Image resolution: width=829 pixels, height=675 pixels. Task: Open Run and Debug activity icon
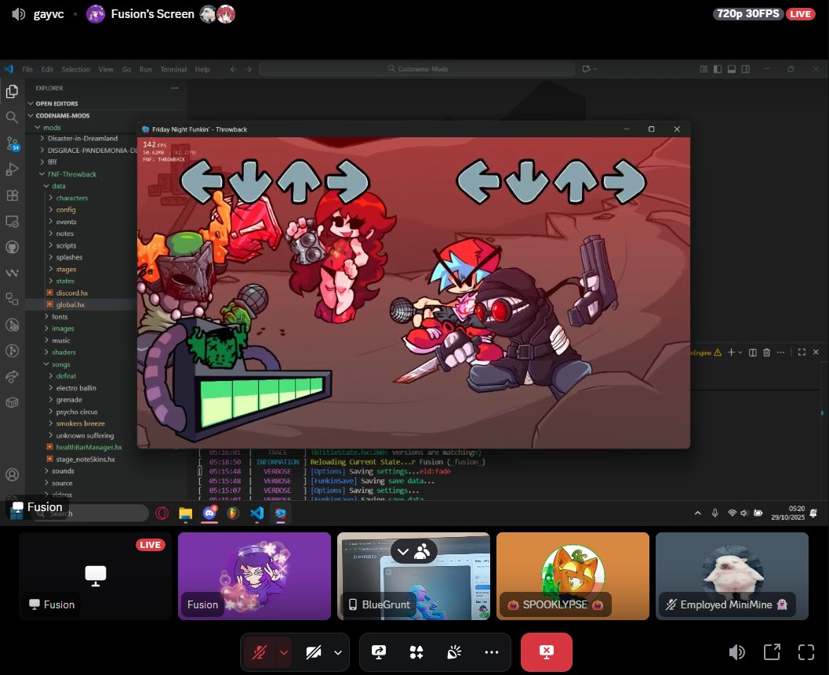click(x=13, y=169)
